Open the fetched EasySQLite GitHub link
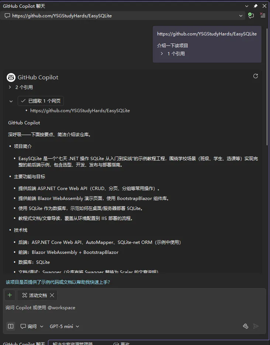270x345 pixels. click(80, 110)
